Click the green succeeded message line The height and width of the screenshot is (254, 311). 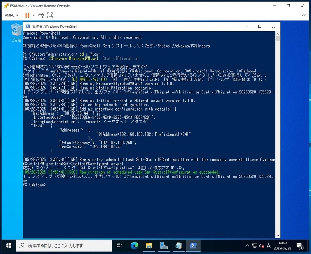[x=121, y=172]
